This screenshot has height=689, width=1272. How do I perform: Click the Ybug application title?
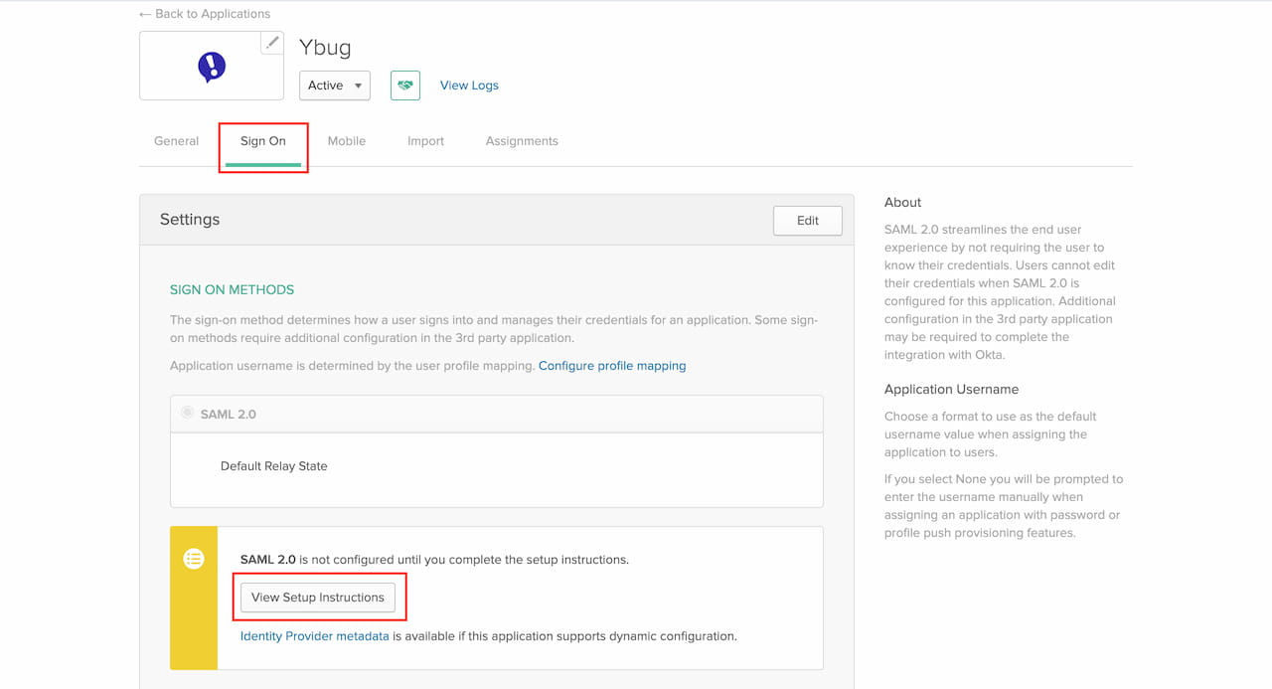(325, 47)
